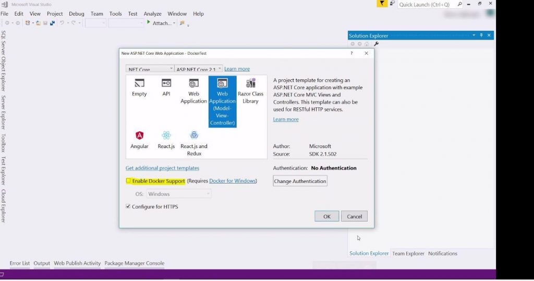Viewport: 534px width, 281px height.
Task: Click the Solution Explorer properties wrench icon
Action: pos(377,44)
